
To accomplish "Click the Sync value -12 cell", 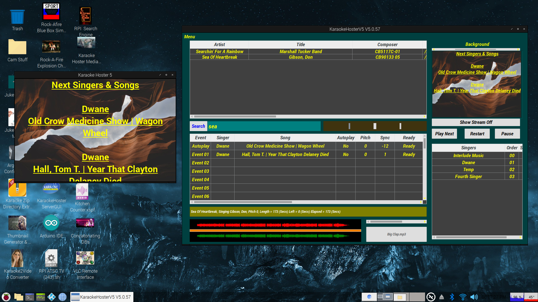I will 385,146.
